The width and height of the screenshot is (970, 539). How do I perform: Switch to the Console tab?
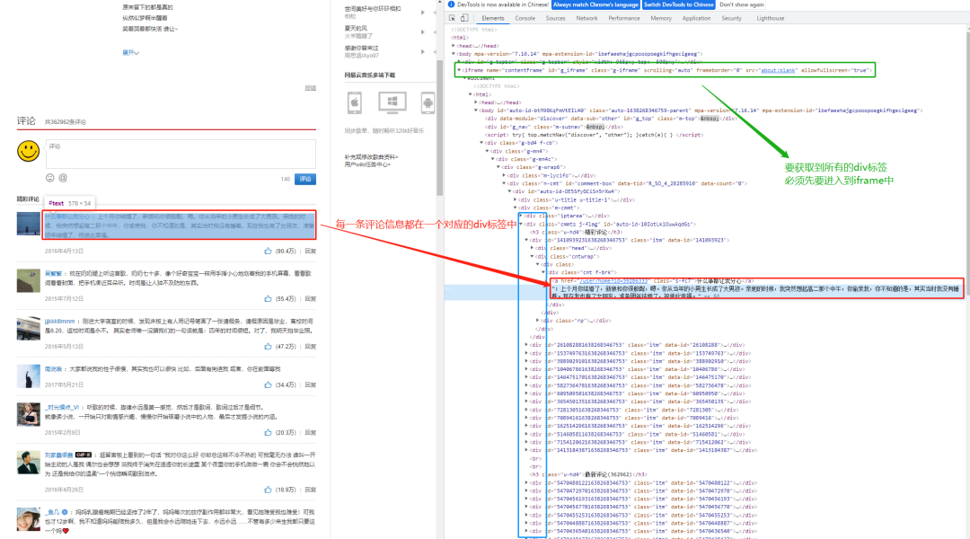[x=525, y=18]
